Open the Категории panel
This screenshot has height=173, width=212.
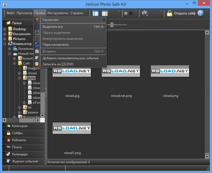23,126
